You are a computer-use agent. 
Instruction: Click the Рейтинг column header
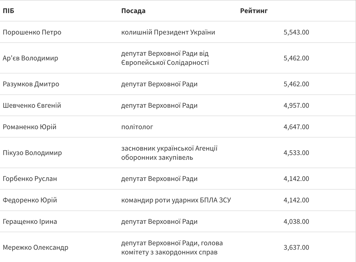pyautogui.click(x=254, y=11)
